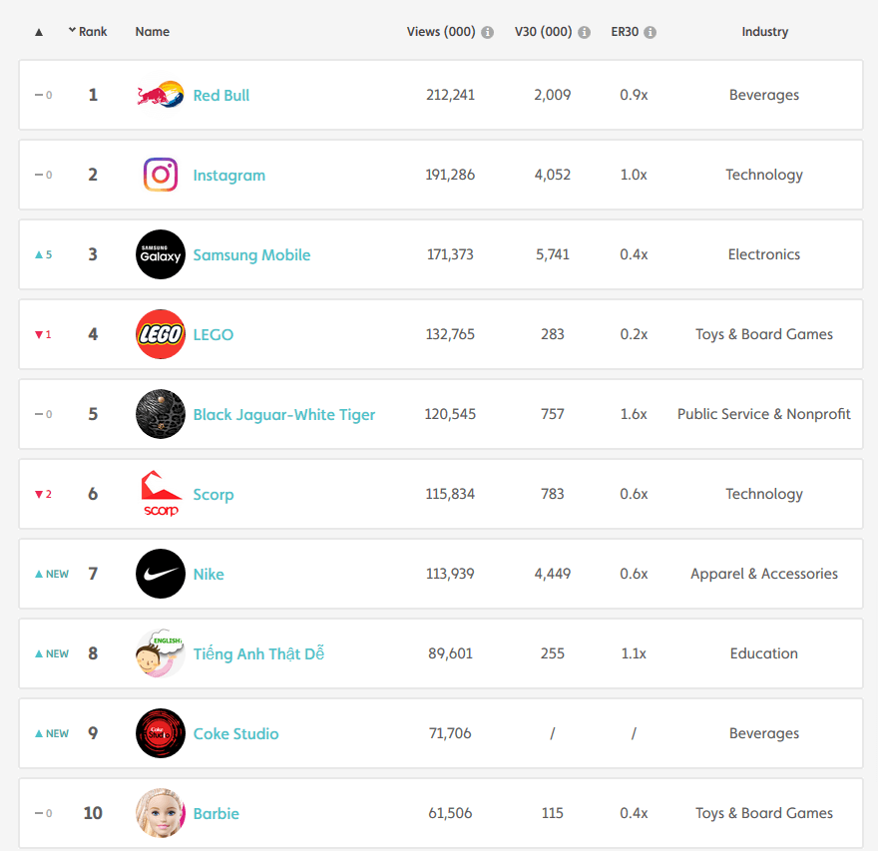Click the Scorp logo icon

161,493
